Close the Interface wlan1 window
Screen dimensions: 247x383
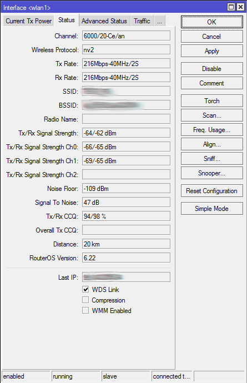point(241,7)
